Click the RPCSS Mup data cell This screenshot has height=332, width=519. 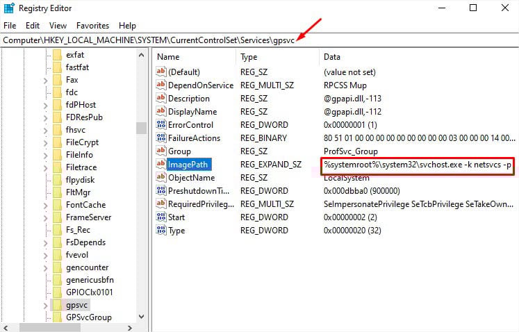[x=345, y=85]
